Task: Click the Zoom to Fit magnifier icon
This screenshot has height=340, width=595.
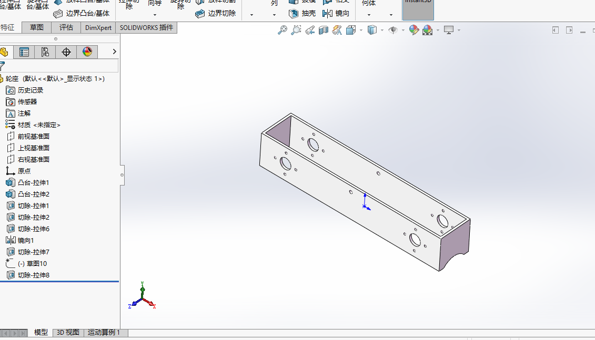Action: pos(283,30)
